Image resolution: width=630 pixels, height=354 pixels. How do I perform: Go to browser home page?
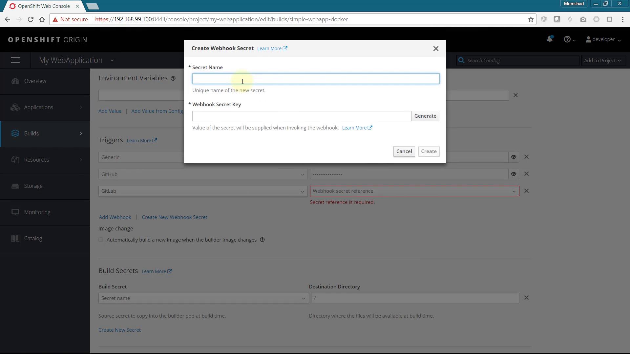42,19
